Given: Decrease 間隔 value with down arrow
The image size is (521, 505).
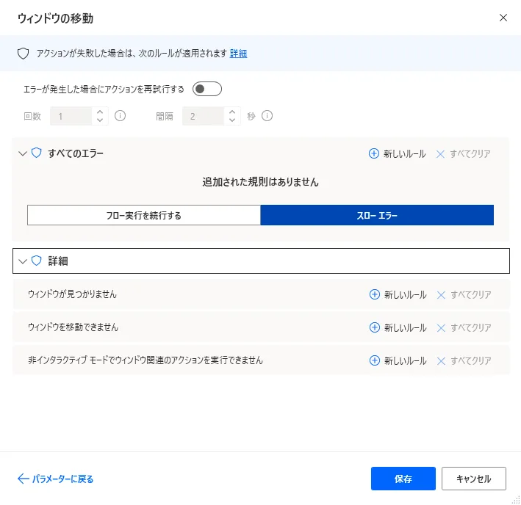Looking at the screenshot, I should coord(232,120).
